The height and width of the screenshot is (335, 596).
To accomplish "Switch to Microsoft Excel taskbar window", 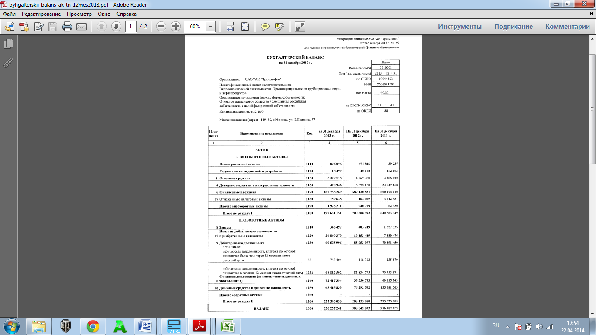I will [x=227, y=326].
